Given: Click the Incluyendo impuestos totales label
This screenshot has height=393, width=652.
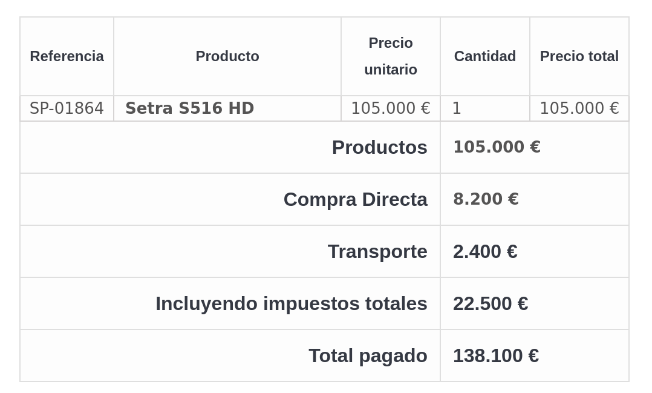Looking at the screenshot, I should (291, 303).
